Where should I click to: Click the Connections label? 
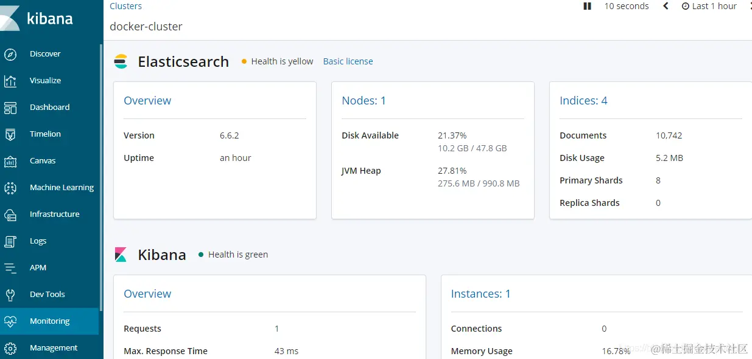[477, 329]
